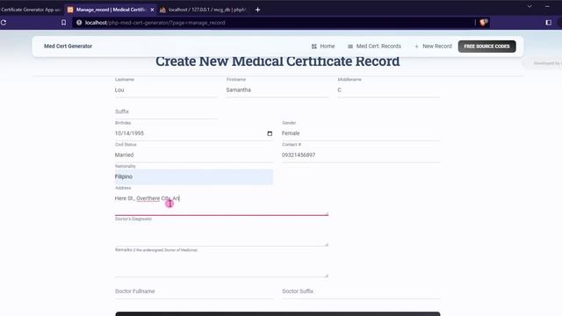Screen dimensions: 562x316
Task: Click the Remarks text area
Action: click(221, 265)
